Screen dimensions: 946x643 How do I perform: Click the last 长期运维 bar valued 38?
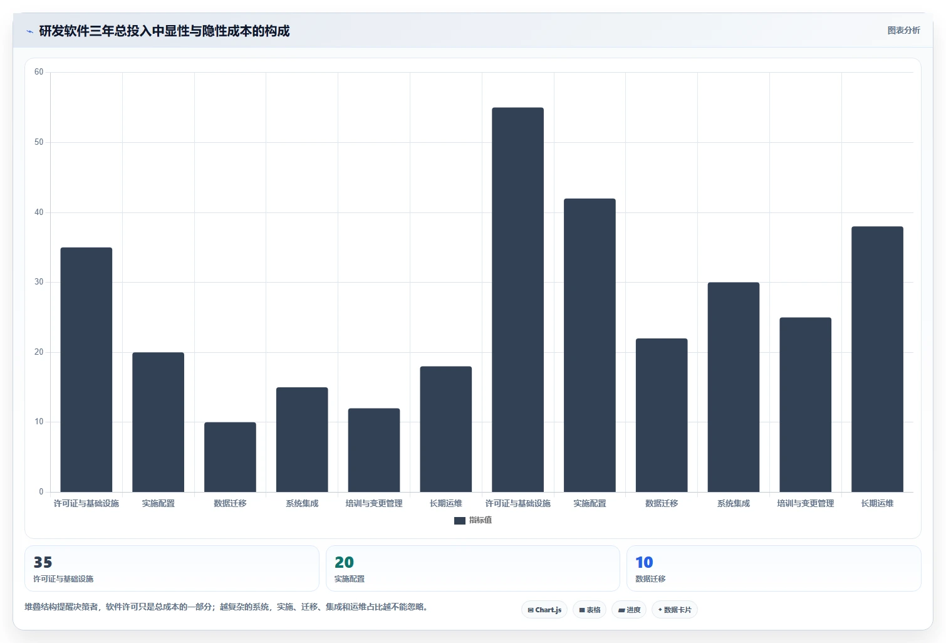click(x=877, y=359)
